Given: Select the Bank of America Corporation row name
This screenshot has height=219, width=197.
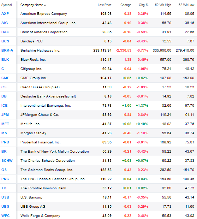Looking at the screenshot, I should click(x=44, y=32).
